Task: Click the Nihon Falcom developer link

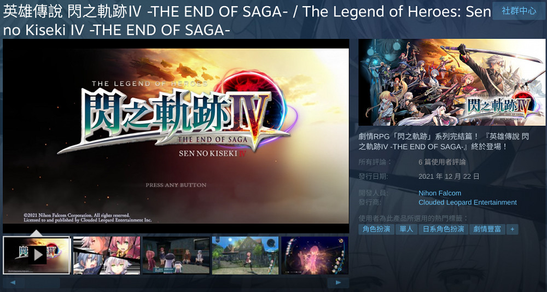Action: coord(440,193)
